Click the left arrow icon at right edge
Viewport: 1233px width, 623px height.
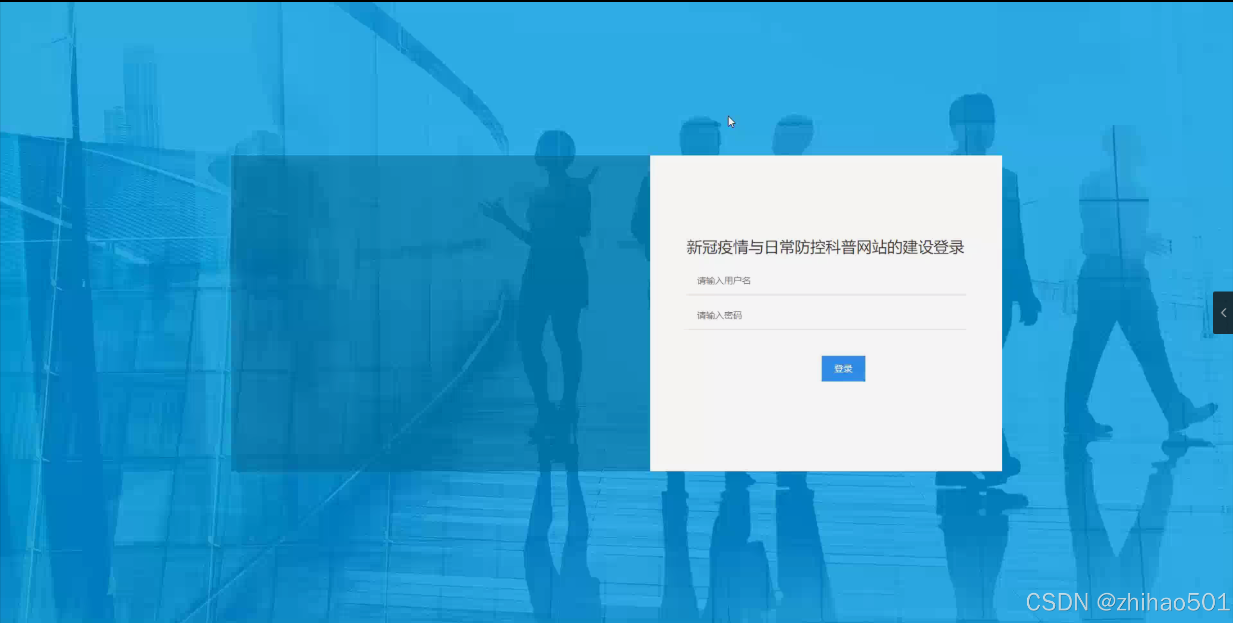point(1223,313)
